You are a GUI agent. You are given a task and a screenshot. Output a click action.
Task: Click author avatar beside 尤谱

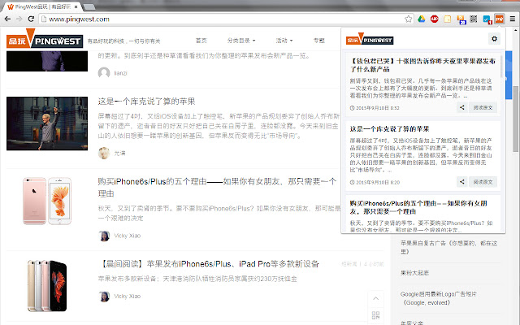[104, 153]
